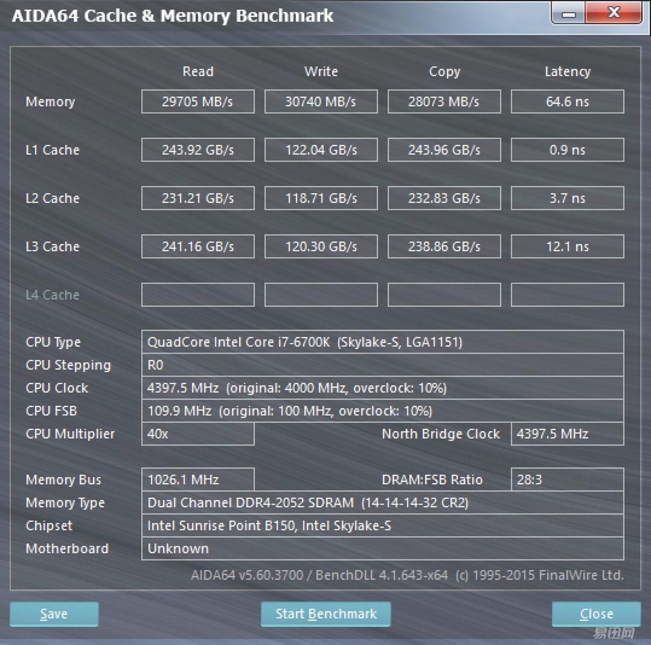Click CPU Clock value 4397.5 MHz
Screen dimensions: 651x645
pyautogui.click(x=382, y=388)
